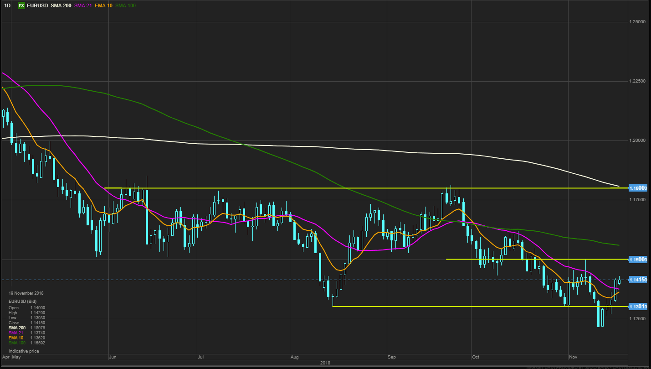This screenshot has height=369, width=651.
Task: Click the 1.15000 price level tag
Action: (x=638, y=260)
